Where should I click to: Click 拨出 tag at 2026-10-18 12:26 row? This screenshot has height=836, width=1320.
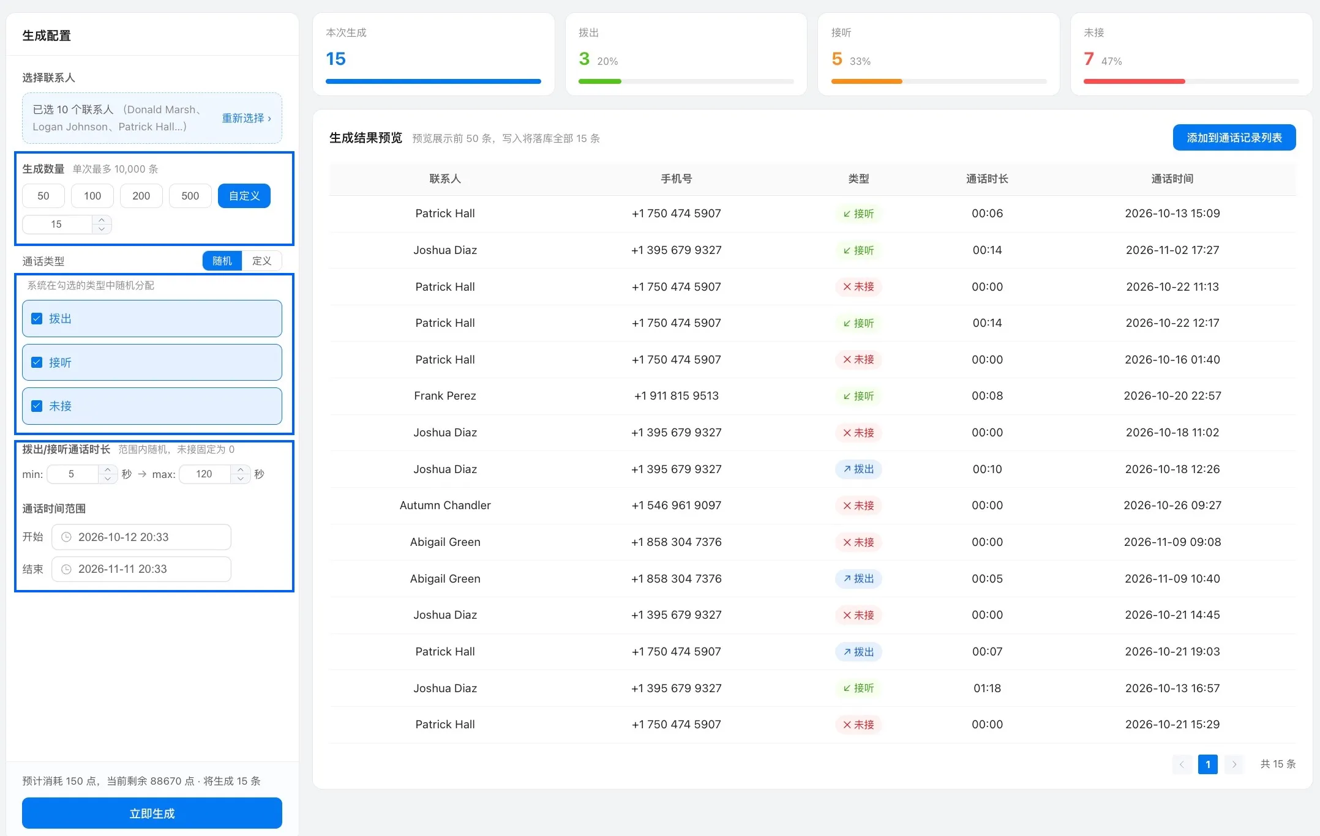pos(858,469)
